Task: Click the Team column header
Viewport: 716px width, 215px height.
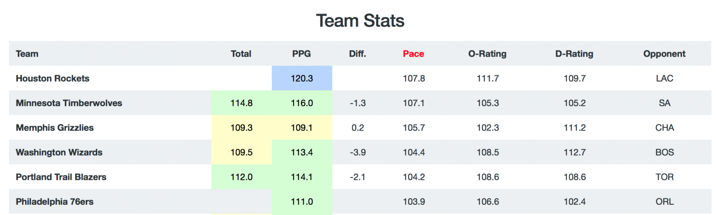Action: (27, 54)
